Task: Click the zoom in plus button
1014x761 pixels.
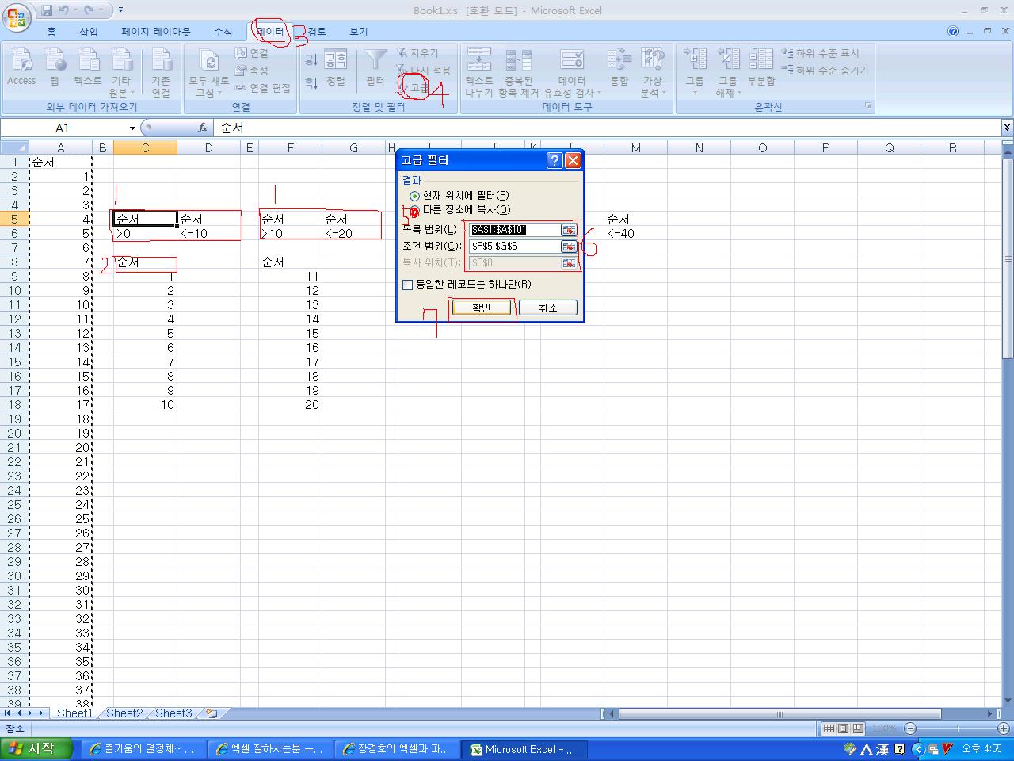Action: coord(1004,728)
